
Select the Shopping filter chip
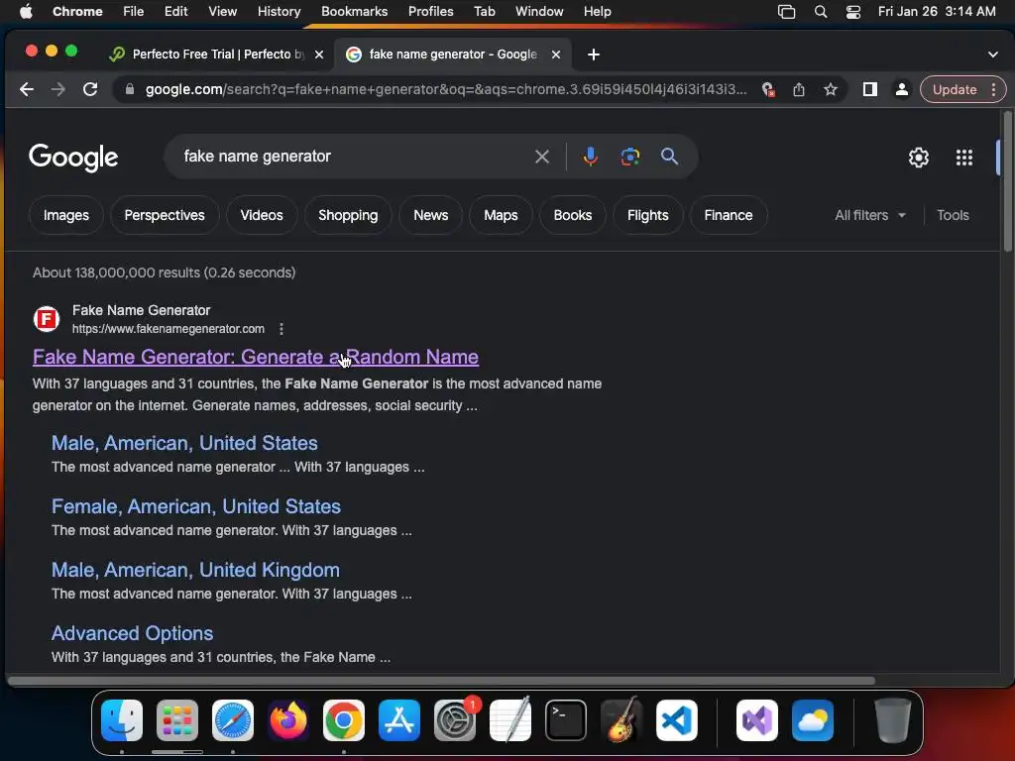(x=348, y=215)
